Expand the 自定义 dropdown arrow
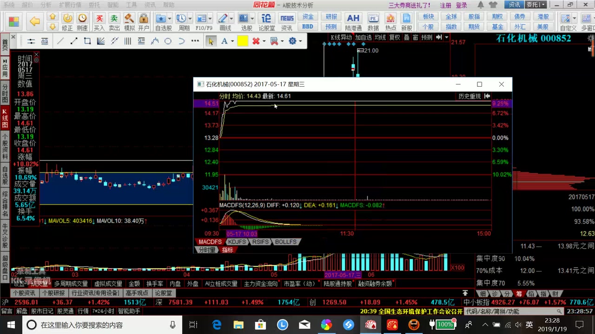 click(x=575, y=19)
